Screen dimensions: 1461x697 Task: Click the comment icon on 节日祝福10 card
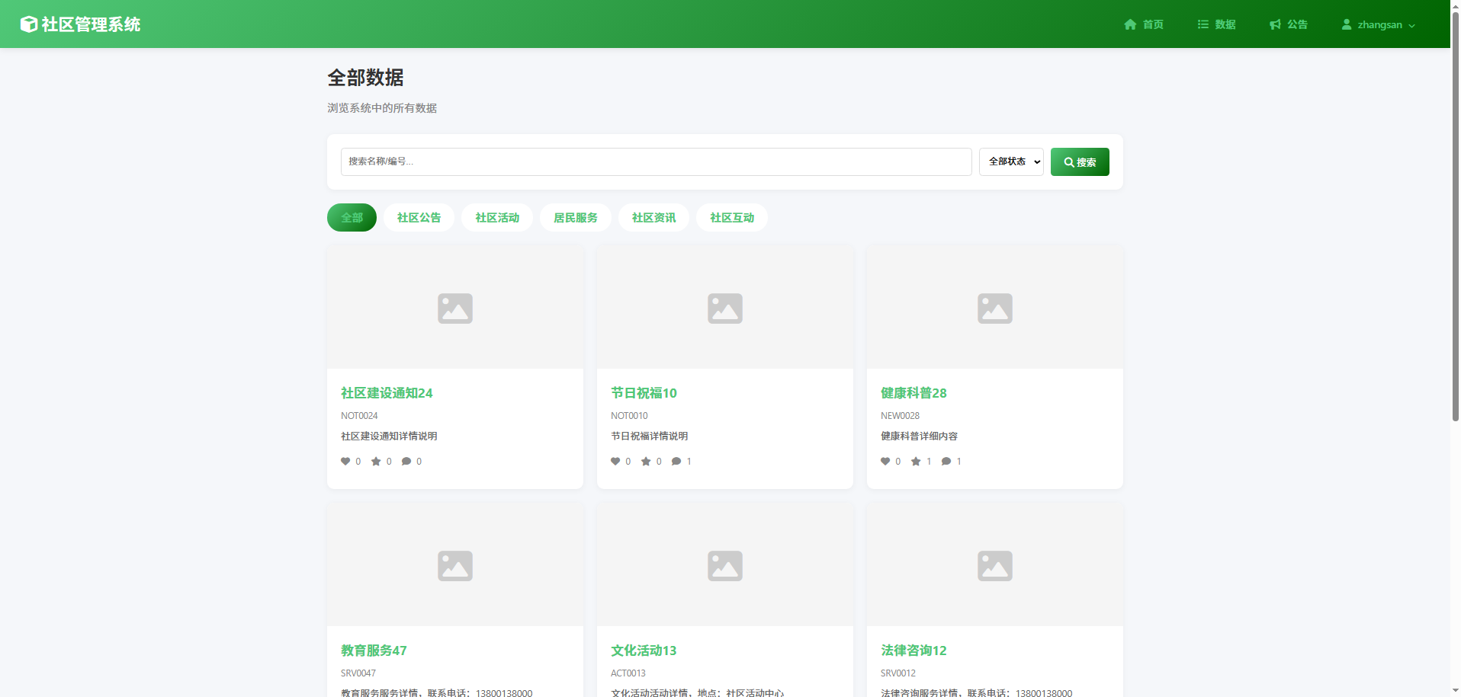pyautogui.click(x=676, y=462)
